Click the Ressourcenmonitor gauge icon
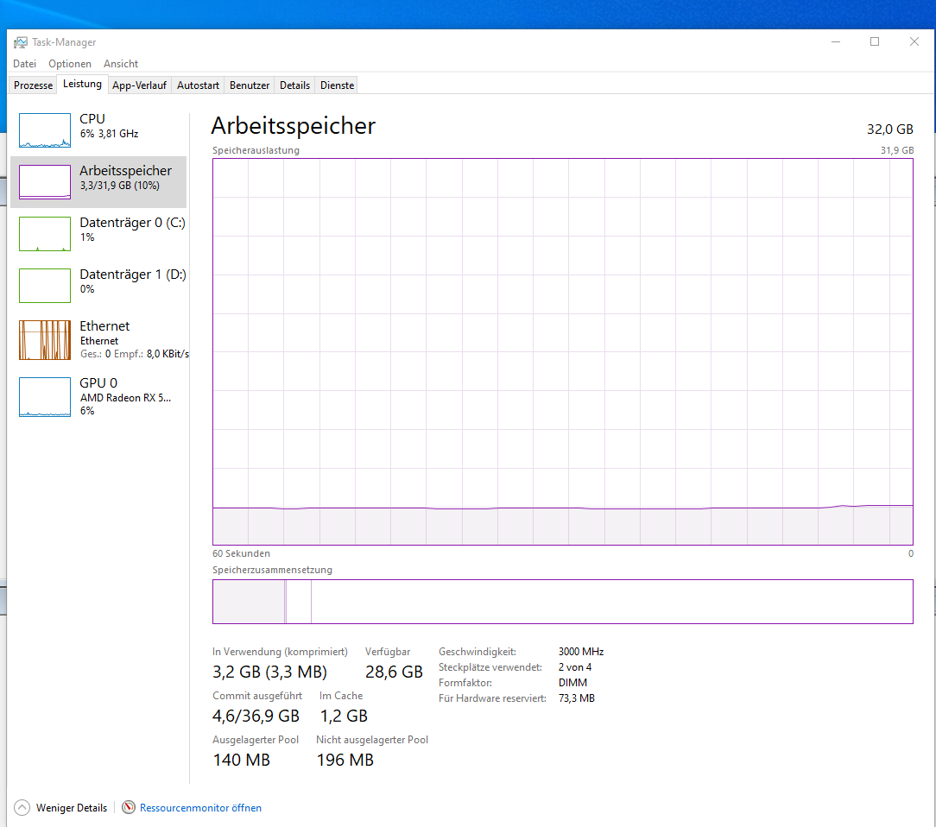 coord(129,807)
